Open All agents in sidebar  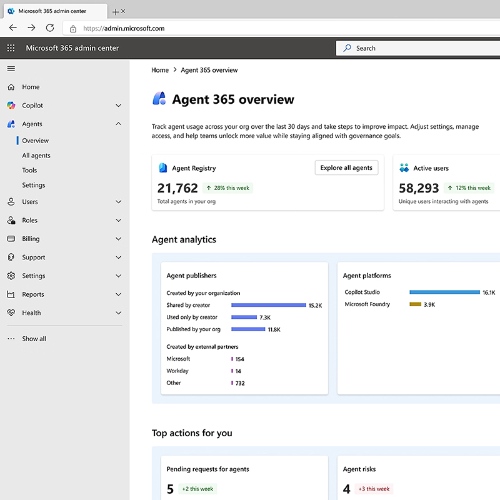pyautogui.click(x=36, y=155)
